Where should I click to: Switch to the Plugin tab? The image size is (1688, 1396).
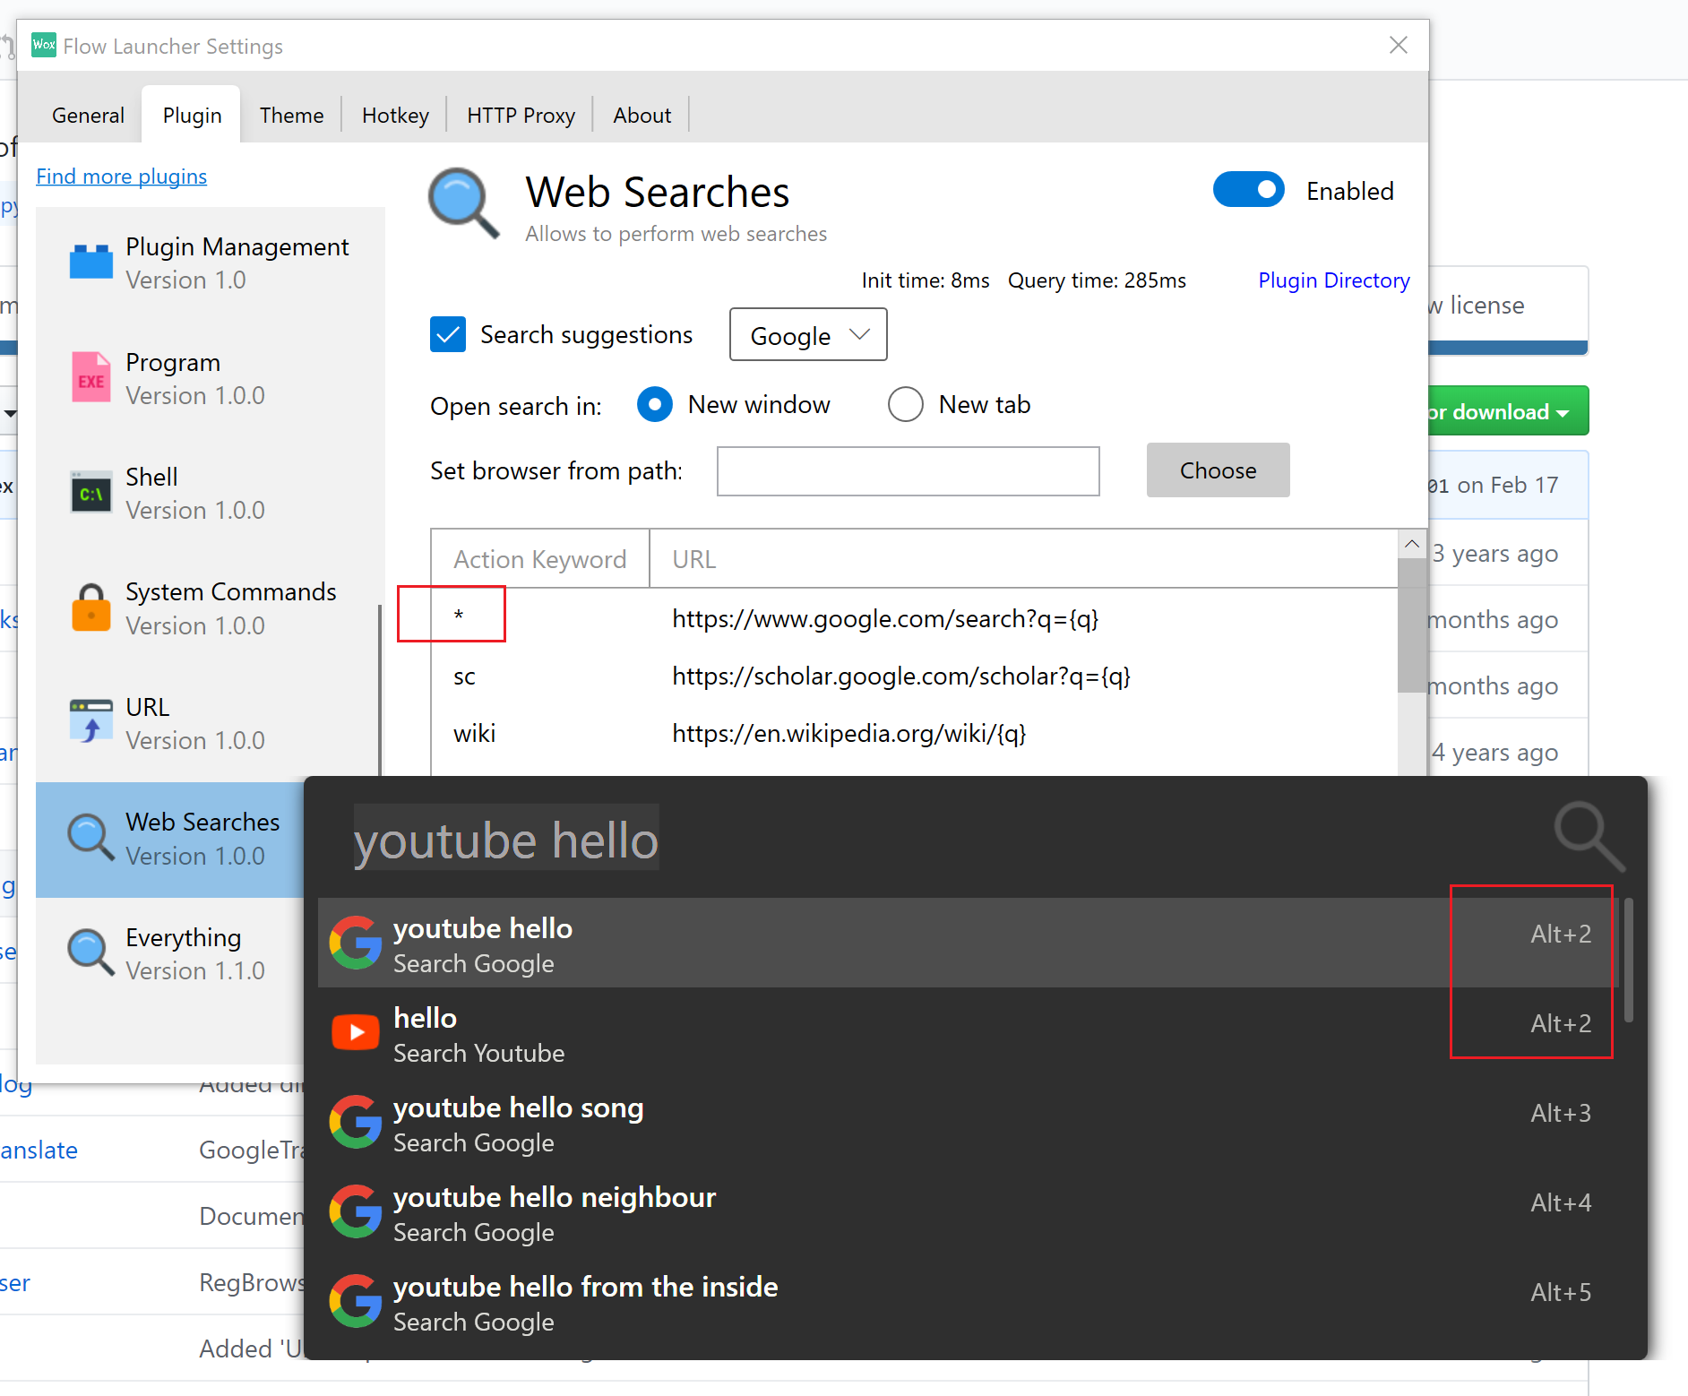(x=192, y=115)
